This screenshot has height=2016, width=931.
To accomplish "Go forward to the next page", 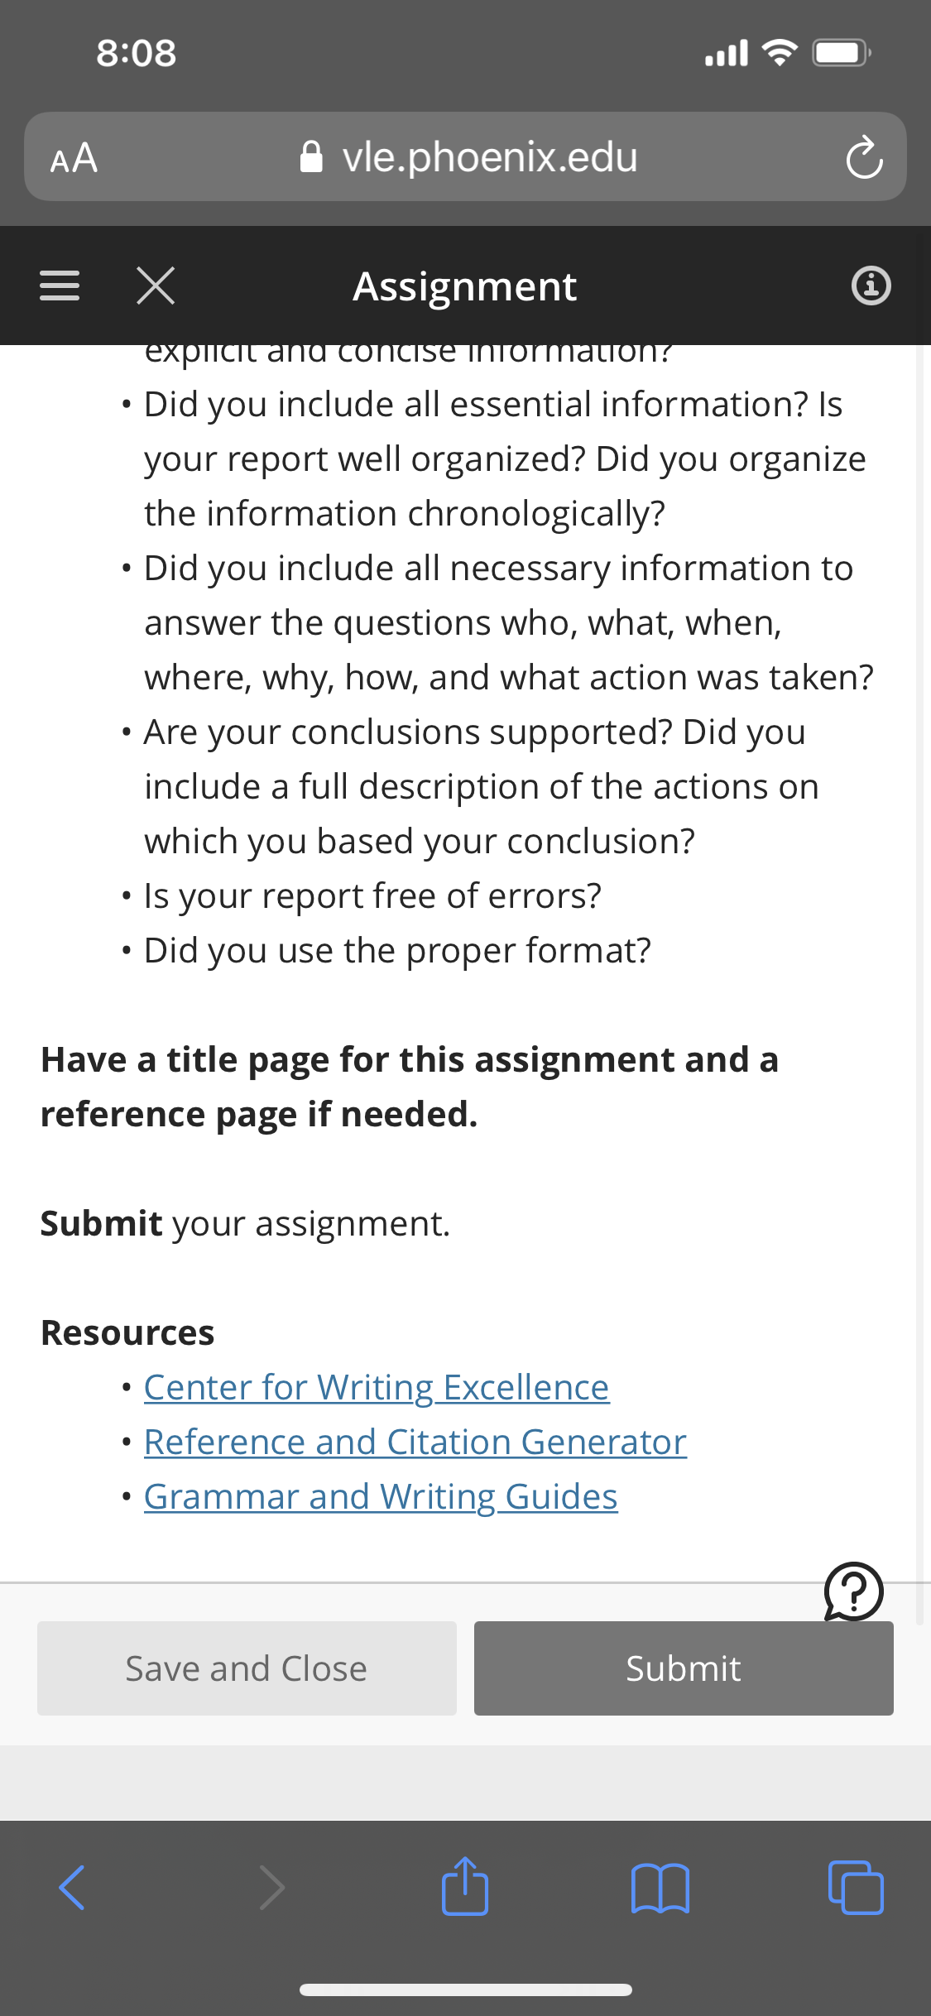I will pos(271,1887).
